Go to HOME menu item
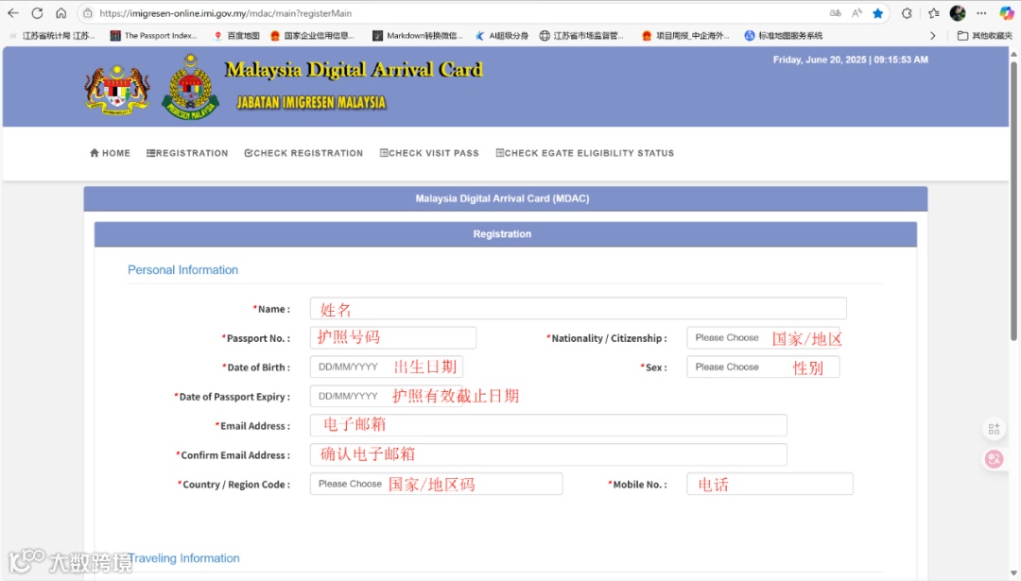 coord(110,153)
